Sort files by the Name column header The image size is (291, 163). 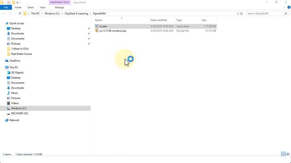99,20
